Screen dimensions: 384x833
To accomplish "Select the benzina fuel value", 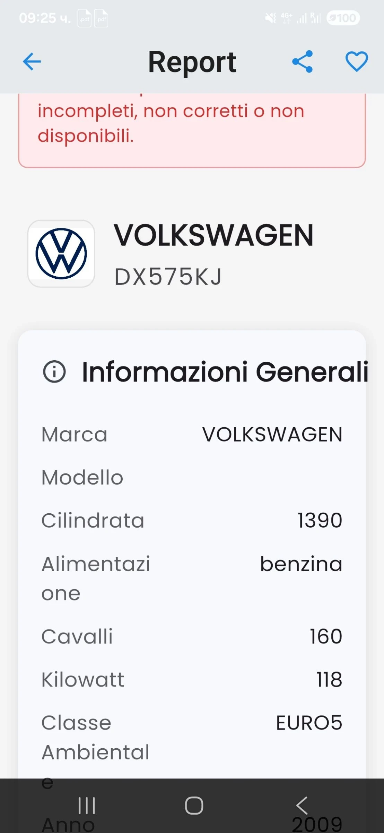I will (x=301, y=564).
